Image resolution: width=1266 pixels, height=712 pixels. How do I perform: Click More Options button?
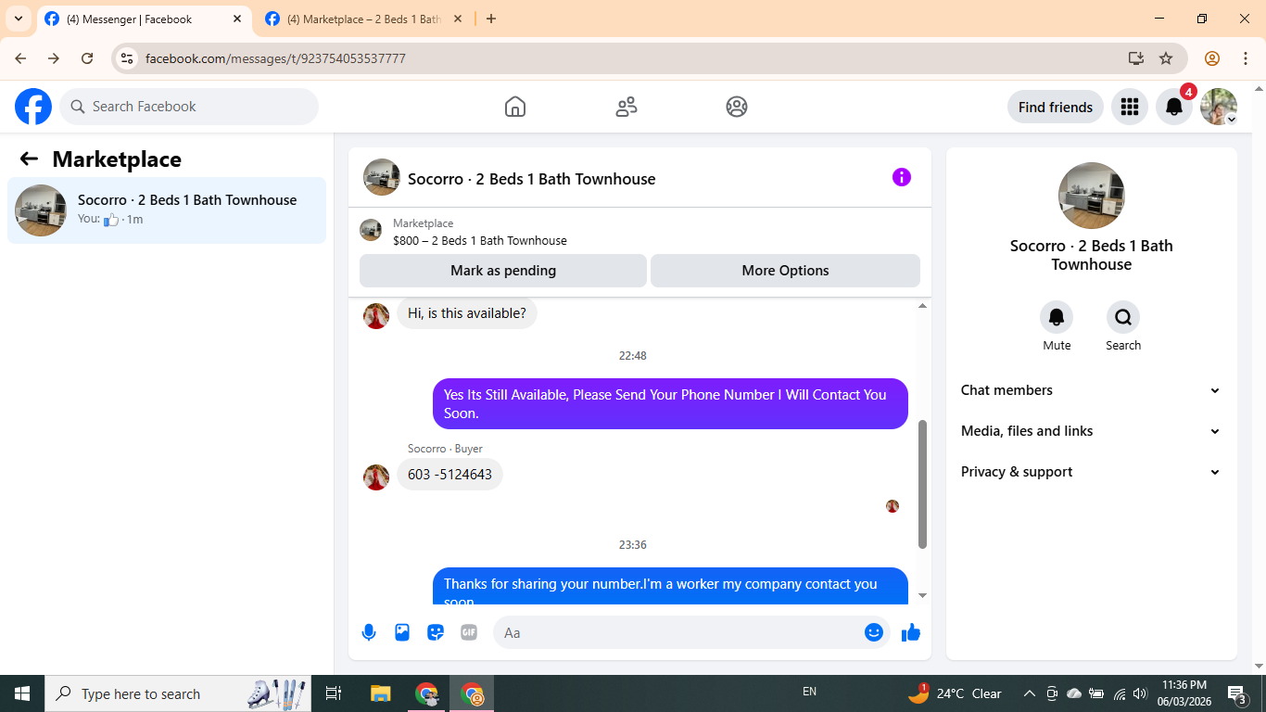click(x=785, y=271)
